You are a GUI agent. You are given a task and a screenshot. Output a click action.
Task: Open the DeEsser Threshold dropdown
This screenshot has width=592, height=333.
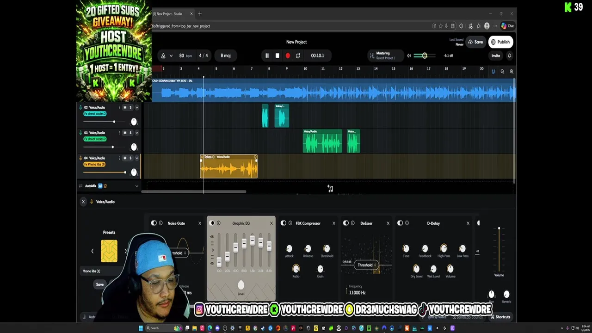pos(367,265)
